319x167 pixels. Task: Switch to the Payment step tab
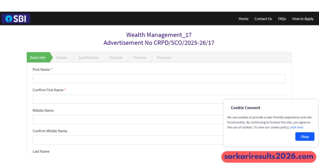pyautogui.click(x=164, y=58)
